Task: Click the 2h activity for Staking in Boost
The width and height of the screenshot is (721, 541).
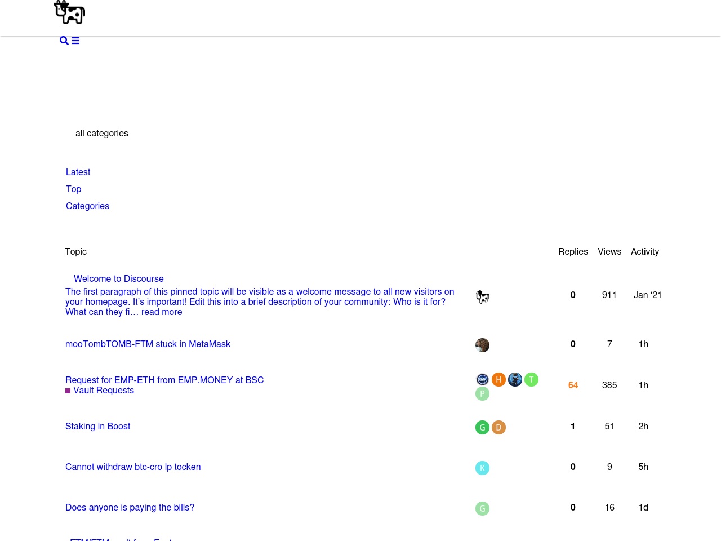Action: [643, 427]
